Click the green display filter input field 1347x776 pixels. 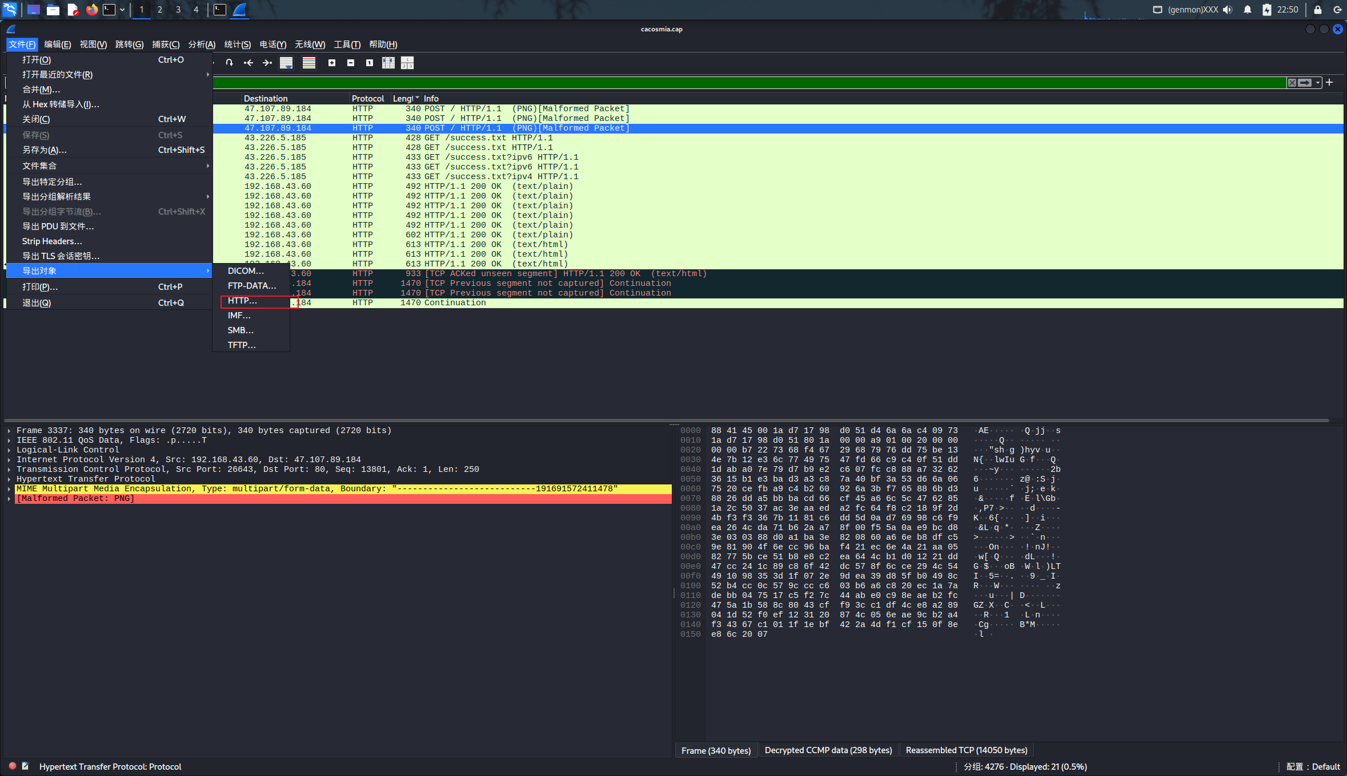tap(743, 83)
